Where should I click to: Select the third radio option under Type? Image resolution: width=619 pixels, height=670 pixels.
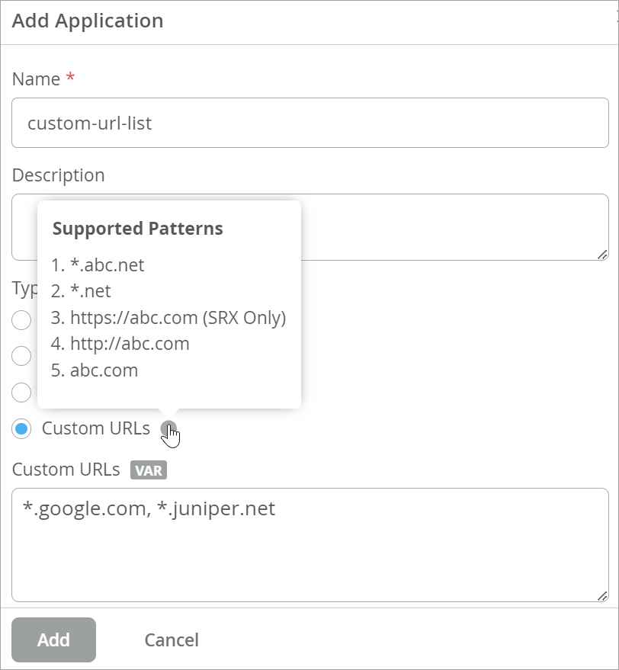[x=22, y=393]
